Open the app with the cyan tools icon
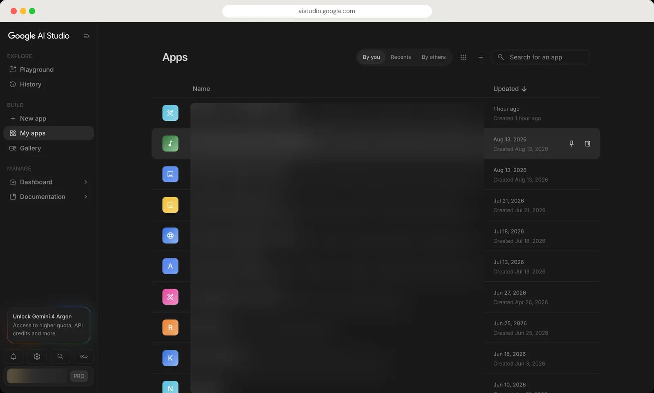 [170, 113]
